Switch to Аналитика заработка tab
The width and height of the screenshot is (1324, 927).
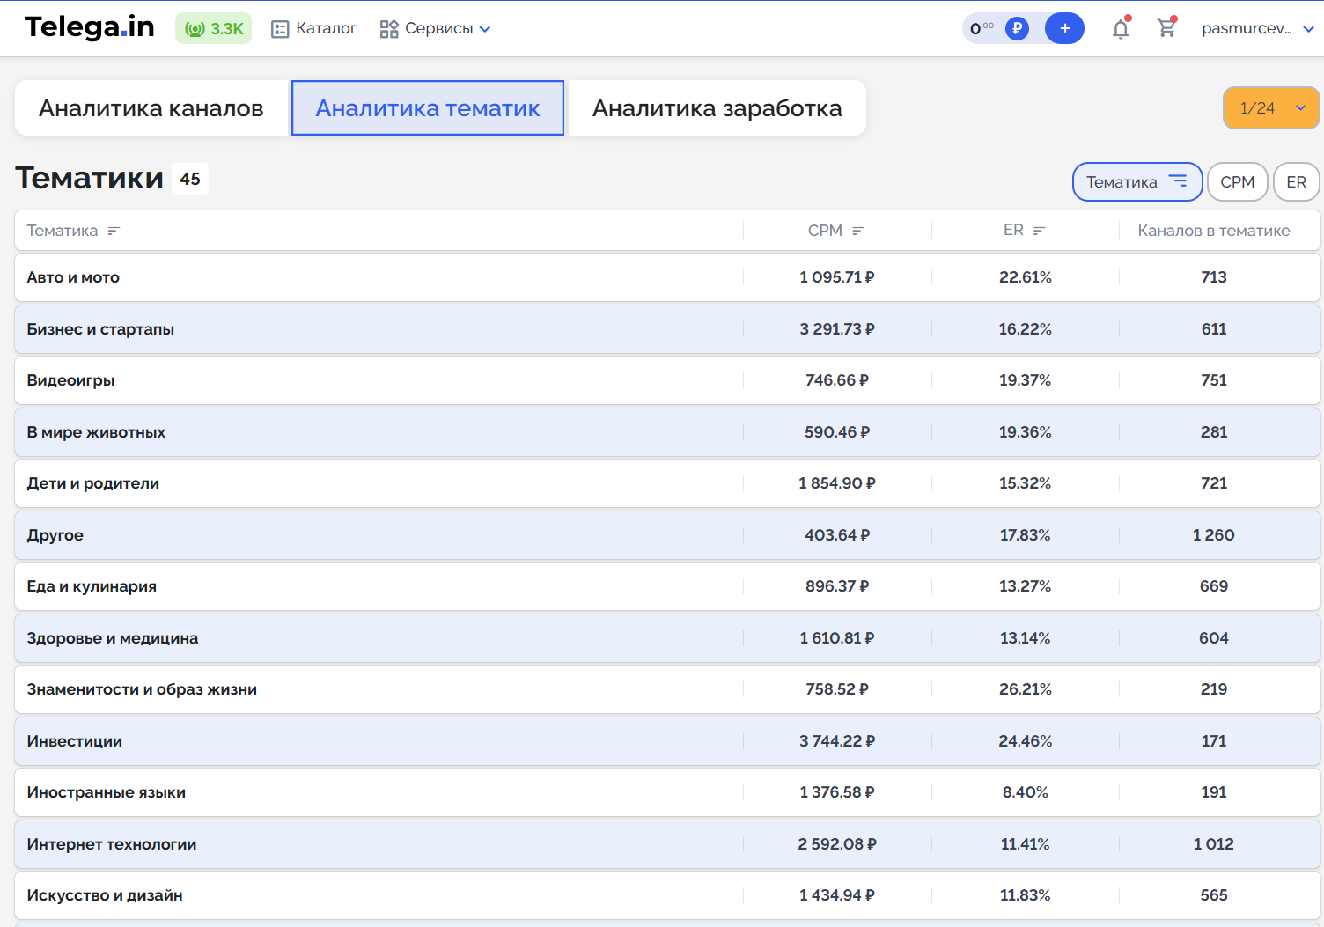click(x=717, y=108)
